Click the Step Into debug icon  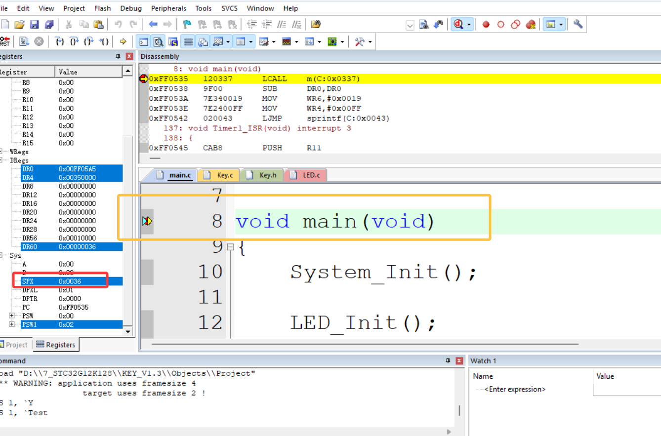60,42
